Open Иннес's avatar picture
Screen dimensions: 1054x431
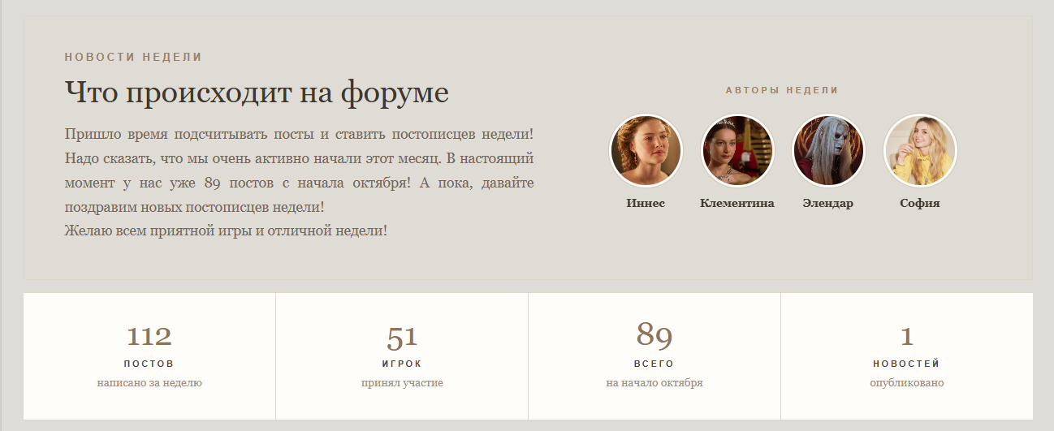(646, 150)
